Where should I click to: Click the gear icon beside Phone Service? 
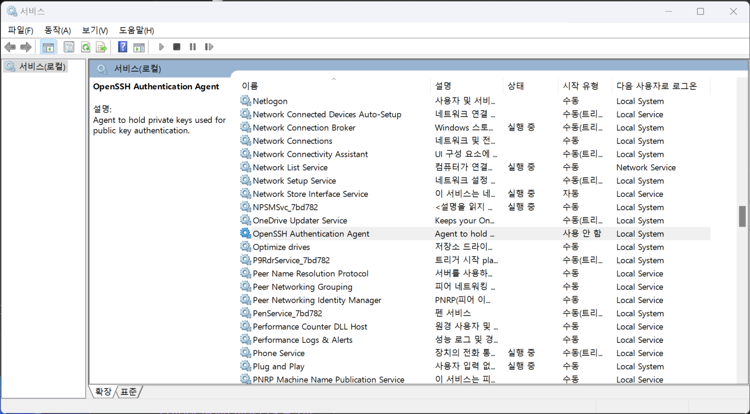point(246,353)
